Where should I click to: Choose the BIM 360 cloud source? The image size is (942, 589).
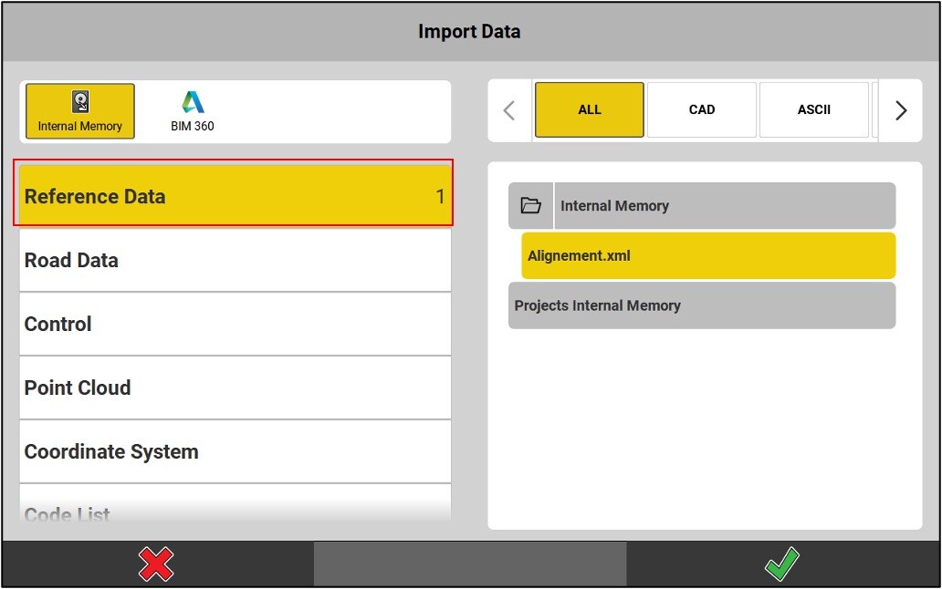[x=193, y=111]
